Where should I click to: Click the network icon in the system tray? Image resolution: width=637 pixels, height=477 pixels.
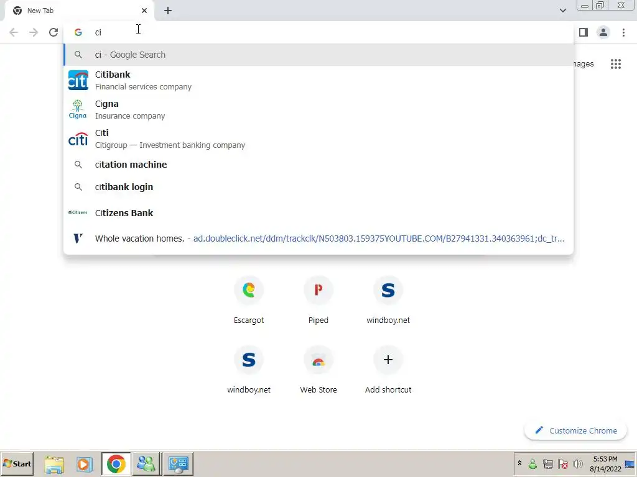tap(547, 464)
